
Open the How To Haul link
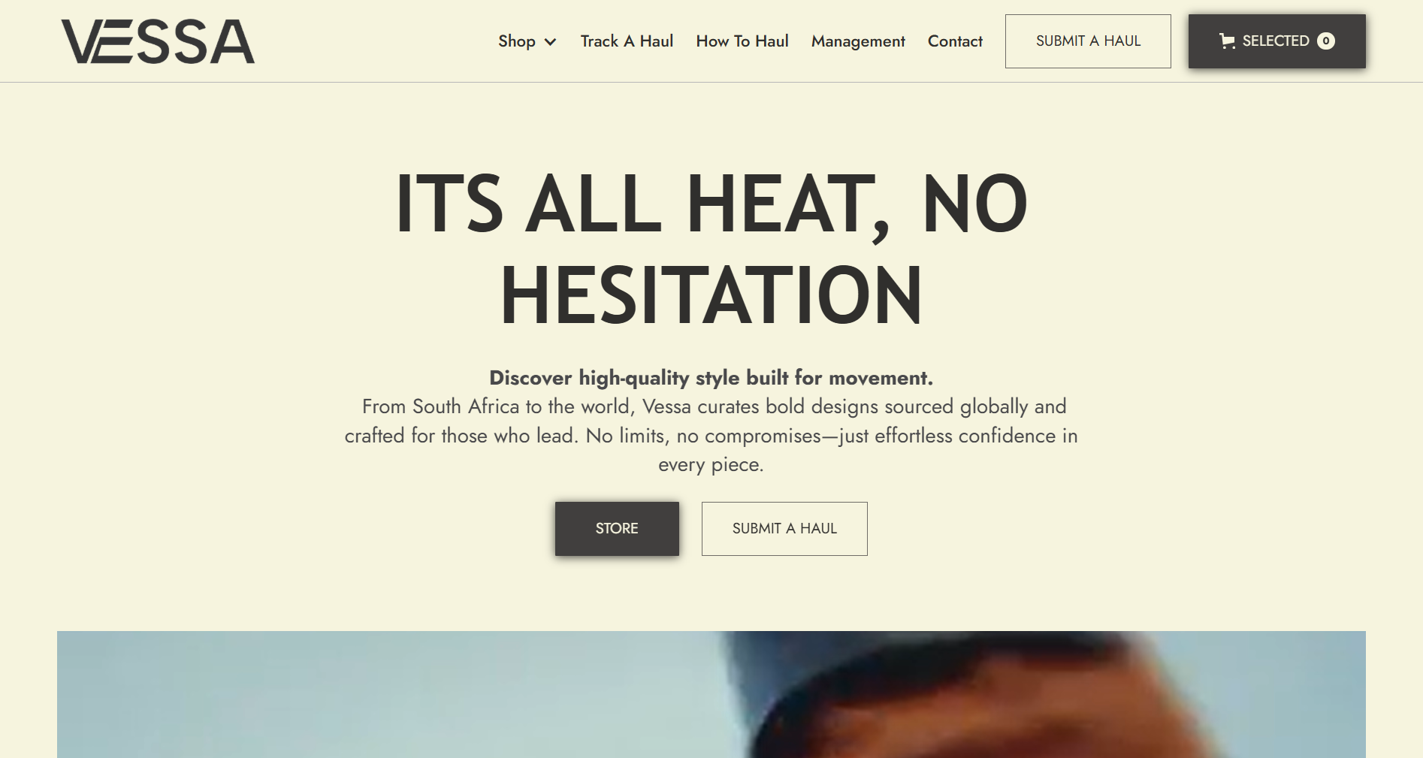click(742, 41)
